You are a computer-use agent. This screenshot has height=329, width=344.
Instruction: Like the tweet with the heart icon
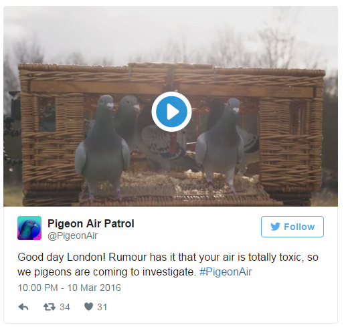pos(88,306)
